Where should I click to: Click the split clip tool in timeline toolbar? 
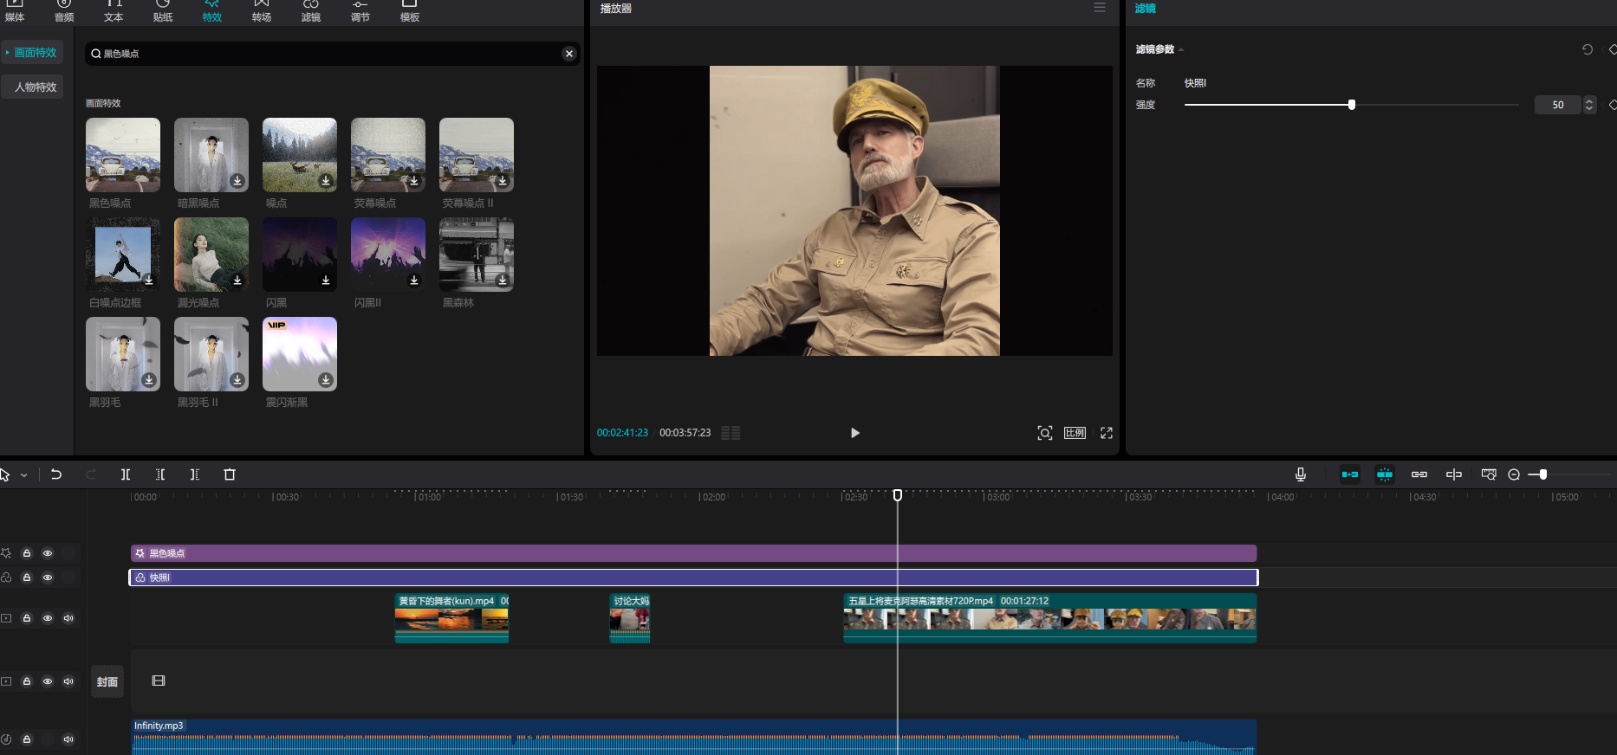coord(126,474)
